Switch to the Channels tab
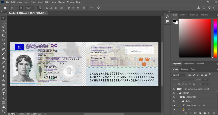This screenshot has width=218, height=115. [184, 69]
